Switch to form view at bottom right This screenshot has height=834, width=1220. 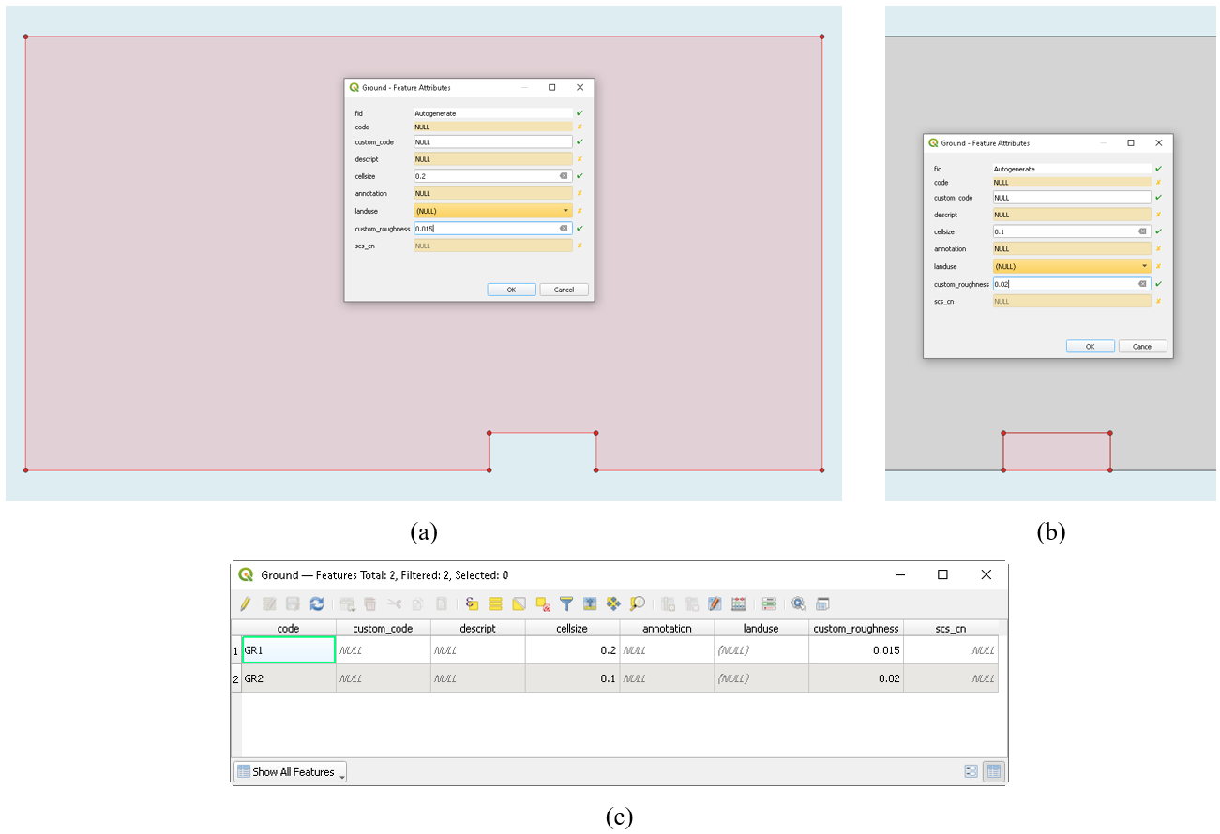coord(971,771)
